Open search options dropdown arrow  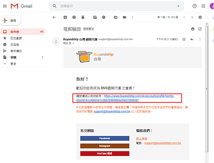(178, 6)
